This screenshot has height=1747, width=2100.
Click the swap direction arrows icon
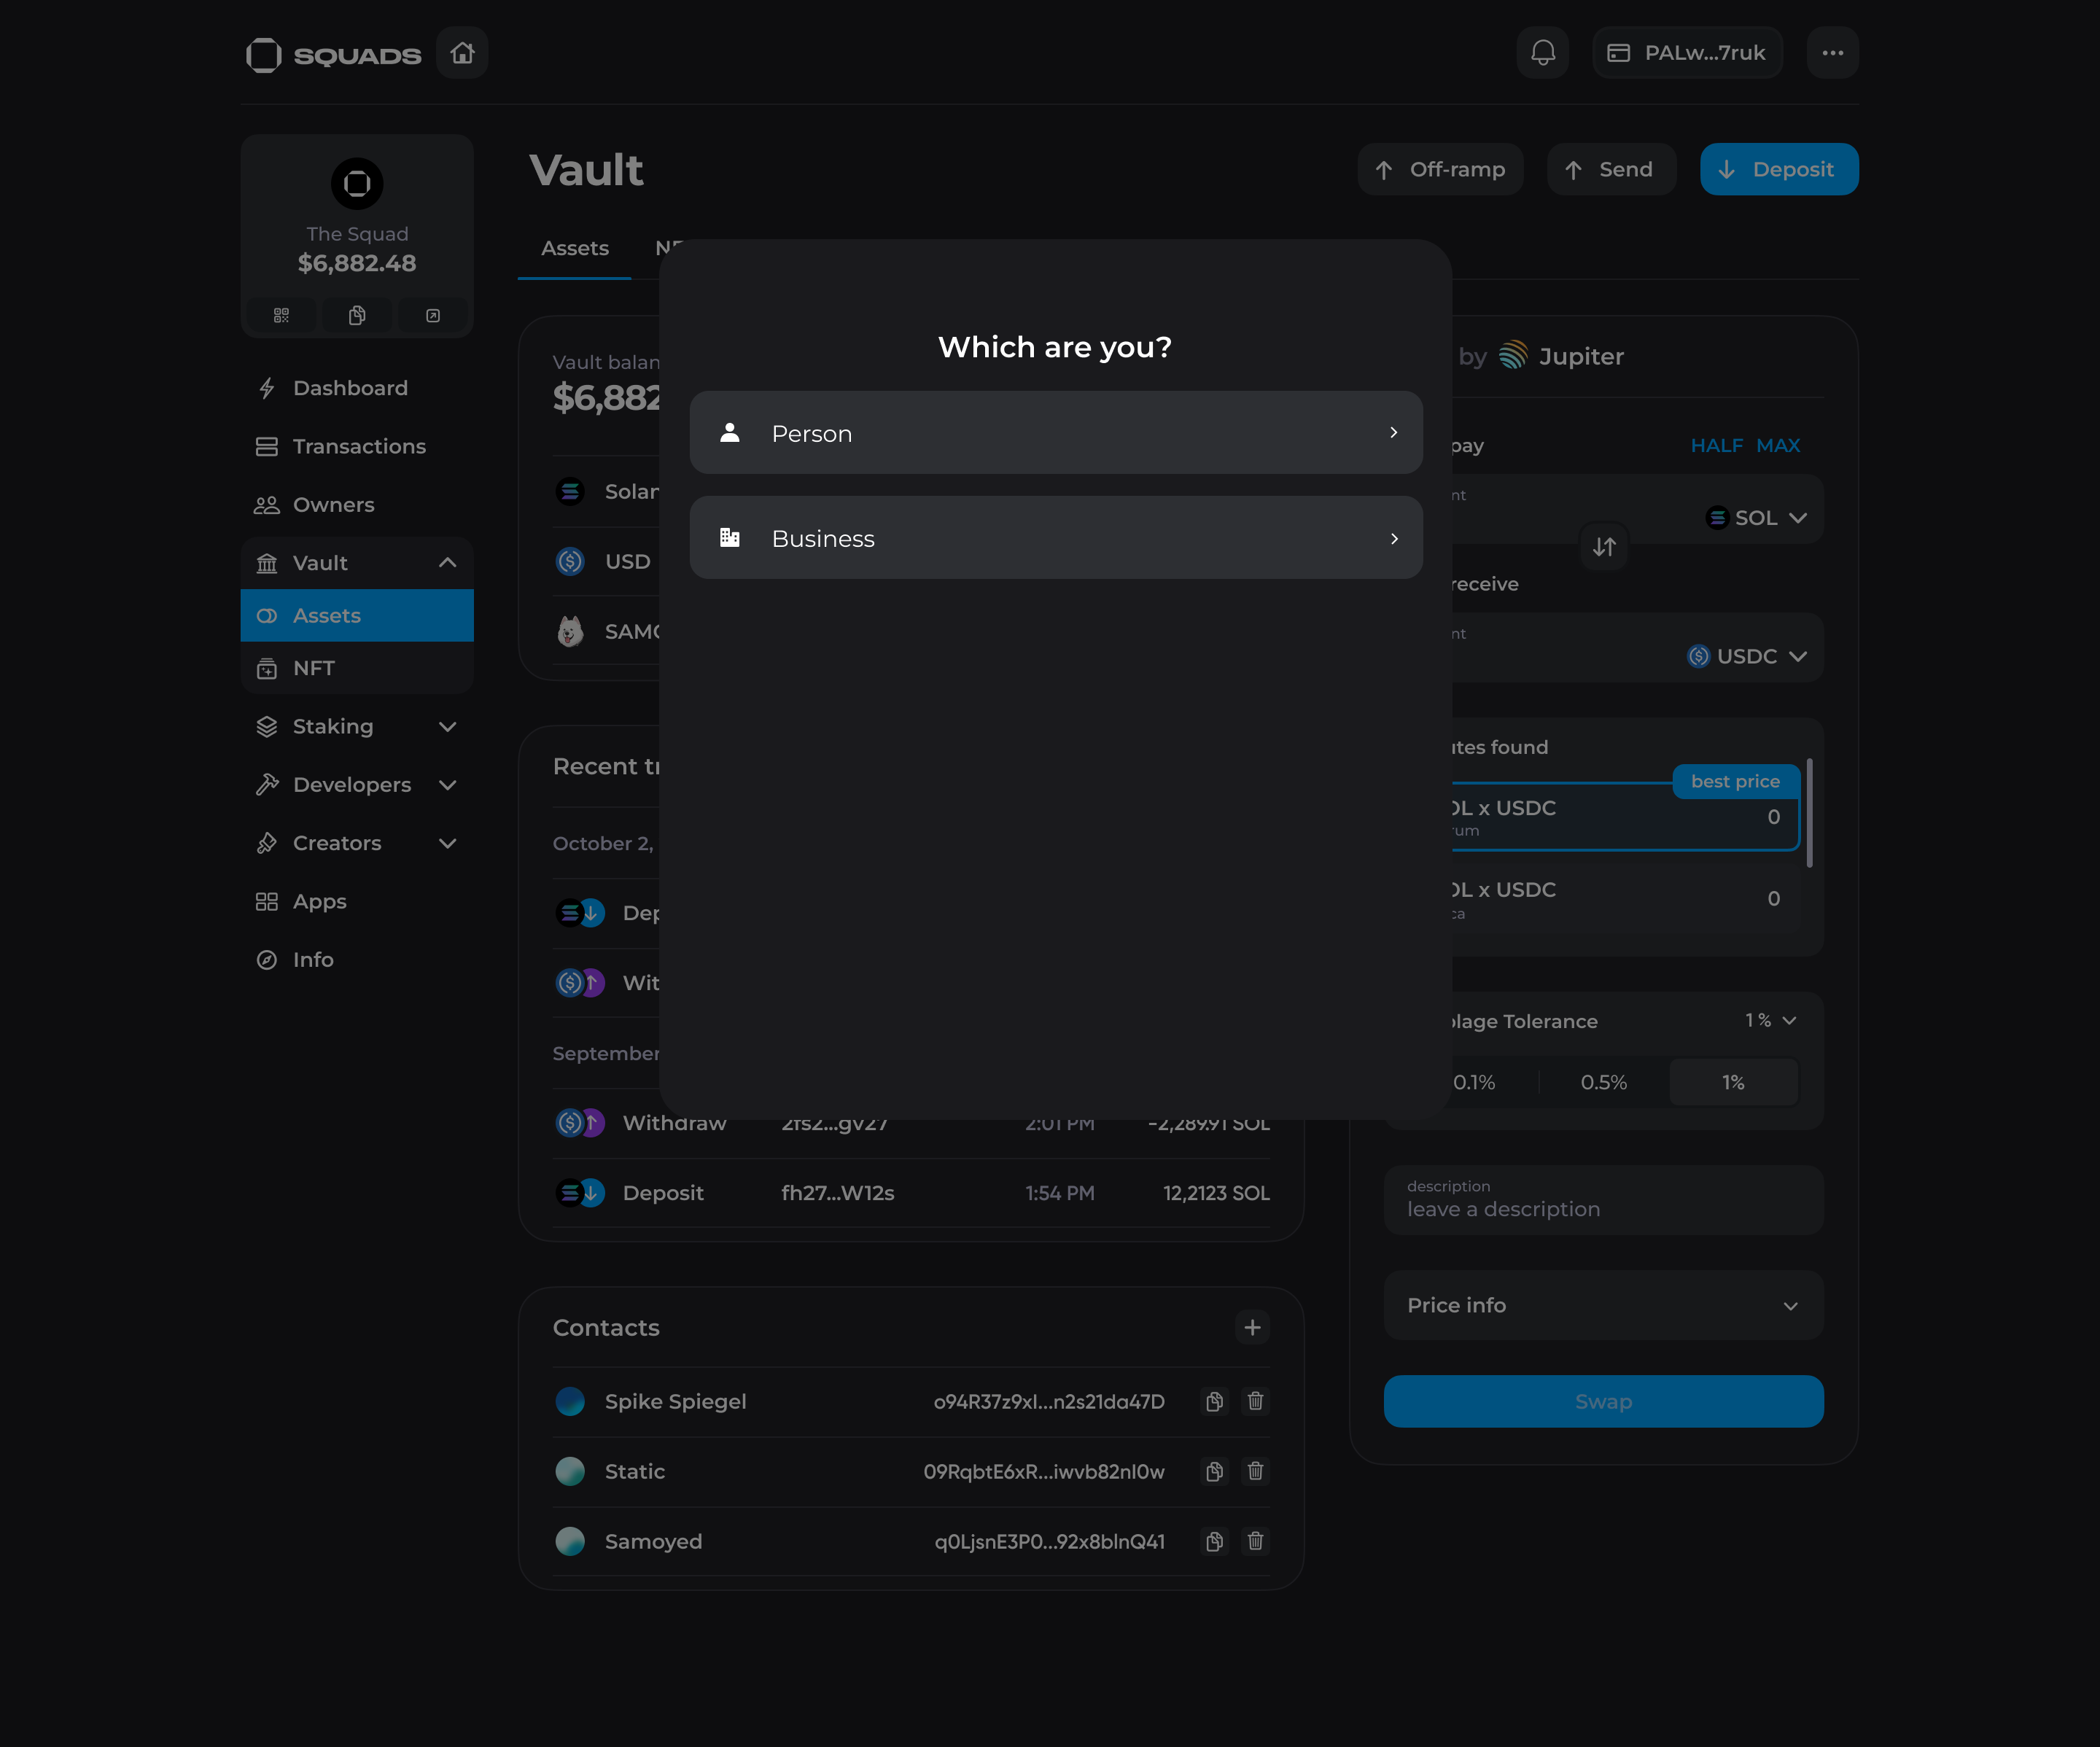tap(1604, 547)
